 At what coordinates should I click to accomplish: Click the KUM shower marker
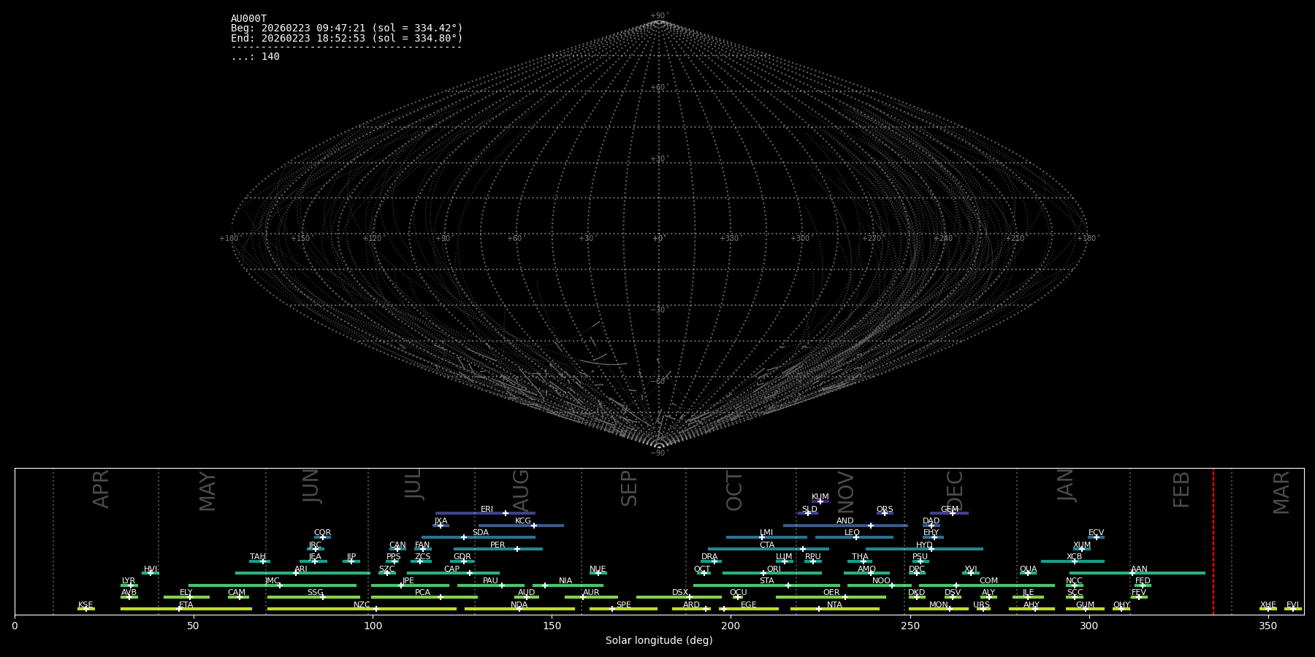tap(820, 502)
